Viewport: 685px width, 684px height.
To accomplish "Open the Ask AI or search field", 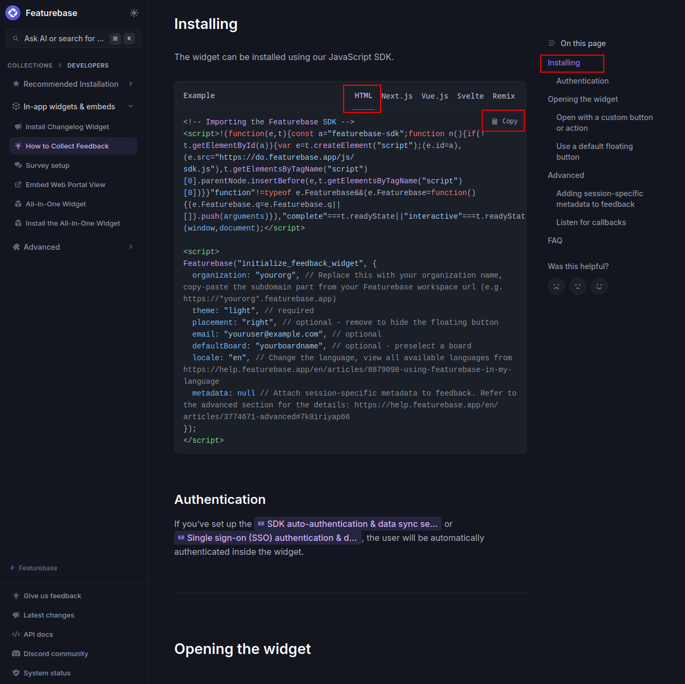I will [73, 39].
